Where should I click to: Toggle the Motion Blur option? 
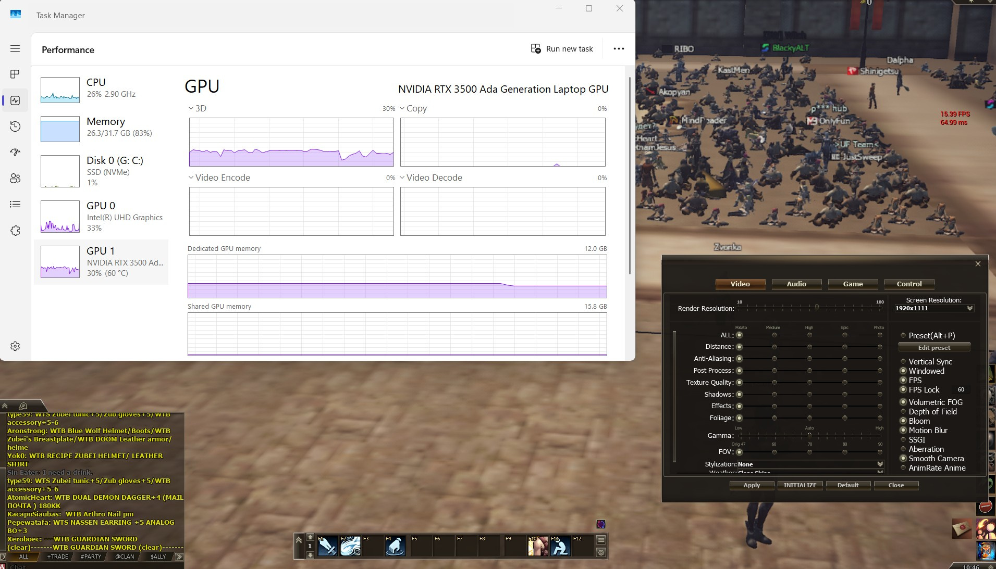click(903, 431)
